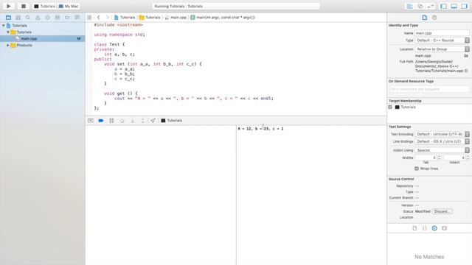Click Step Into in debug bar
Screen dimensions: 472x265
pyautogui.click(x=133, y=121)
